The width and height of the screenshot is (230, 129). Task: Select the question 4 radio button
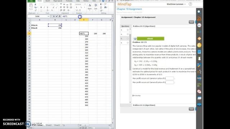pos(128,34)
